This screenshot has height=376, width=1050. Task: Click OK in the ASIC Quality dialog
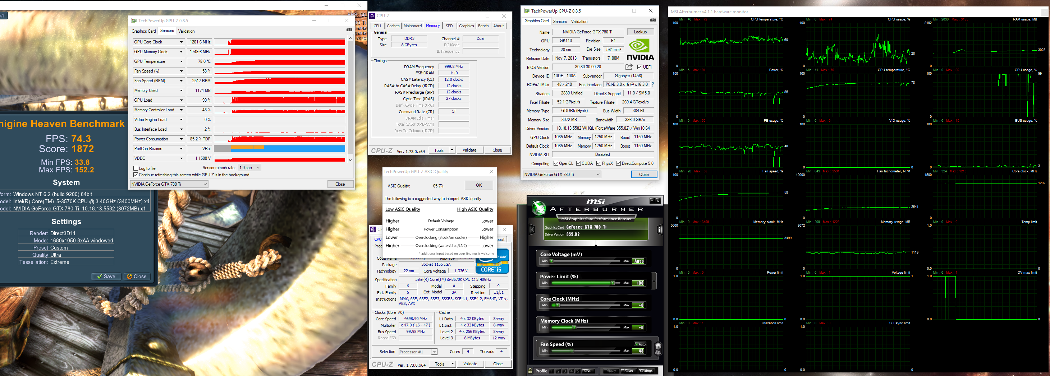(478, 185)
